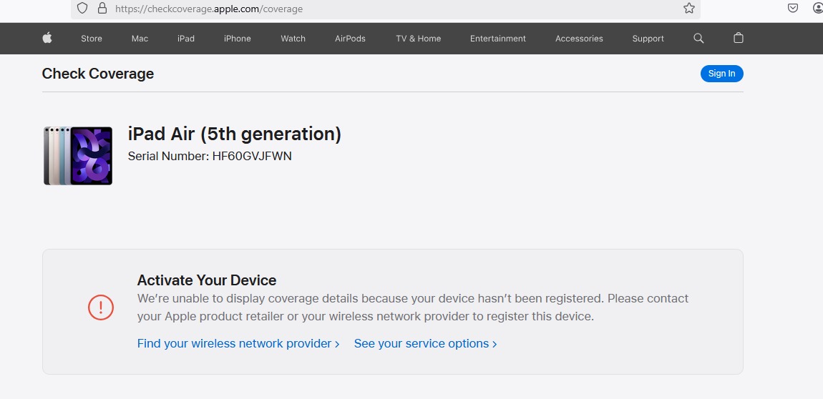Open the search magnifier icon
823x399 pixels.
(698, 38)
